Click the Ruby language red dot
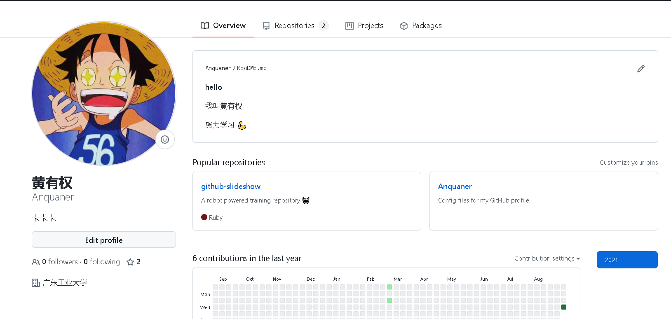The height and width of the screenshot is (319, 671). 204,217
